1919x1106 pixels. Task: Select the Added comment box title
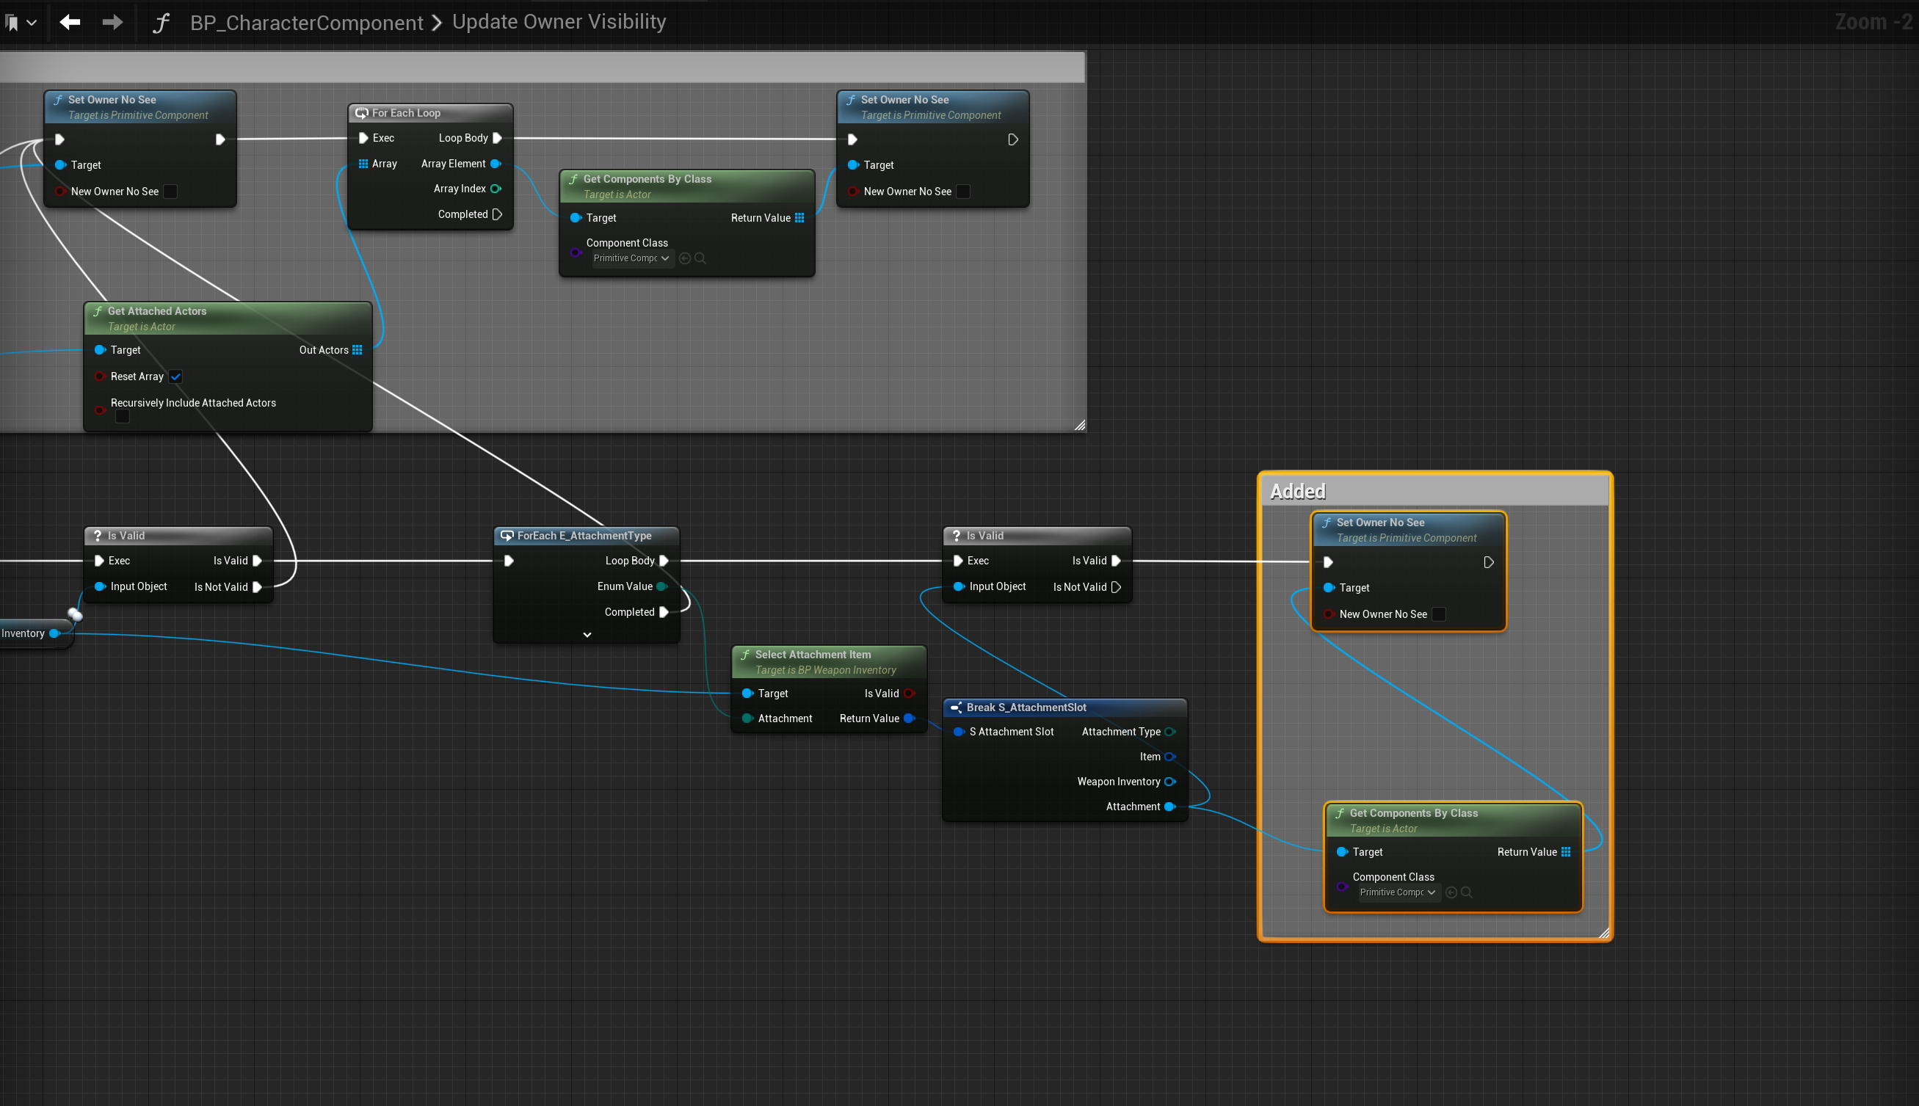click(x=1298, y=492)
